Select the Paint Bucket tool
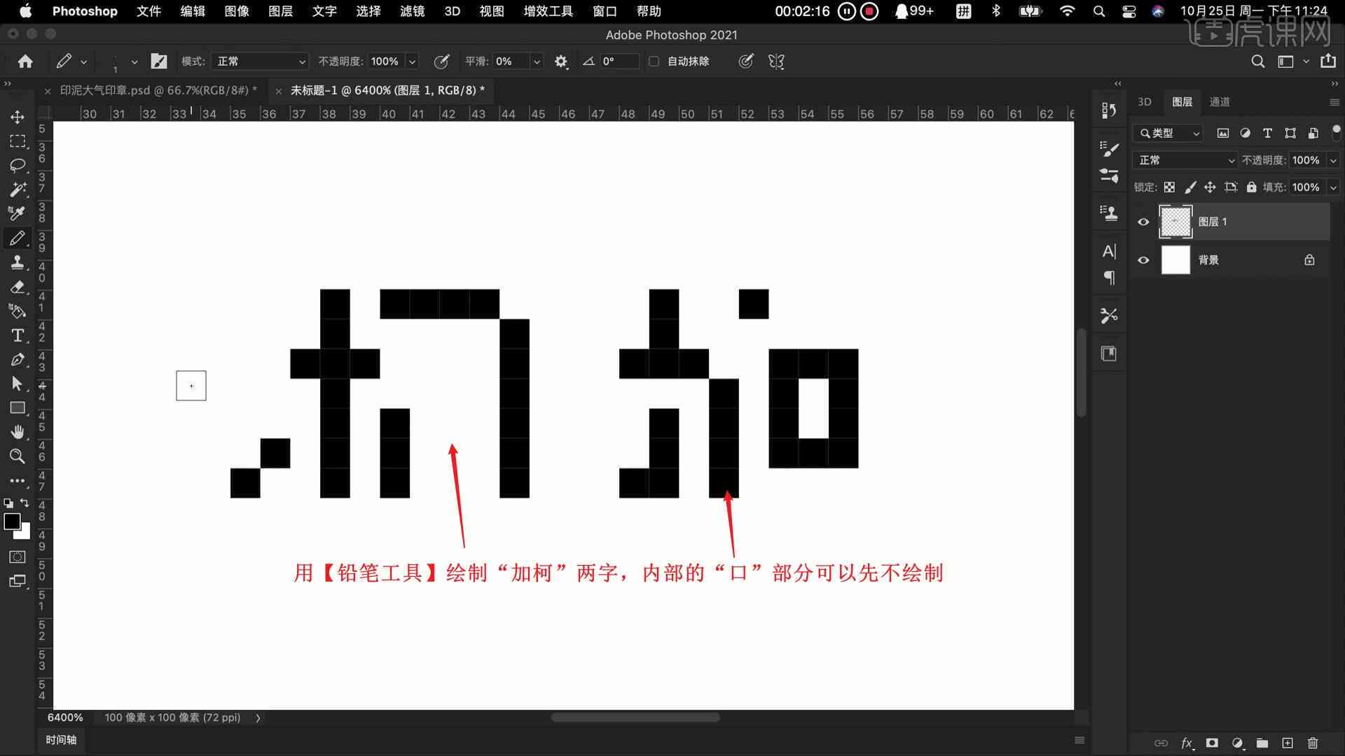1345x756 pixels. click(18, 311)
